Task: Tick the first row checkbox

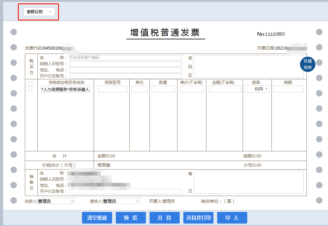Action: (x=30, y=83)
